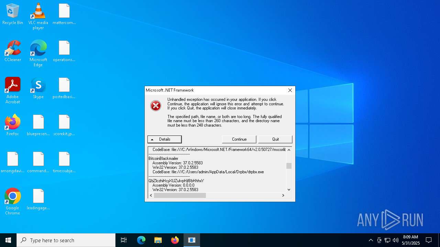This screenshot has height=247, width=440.
Task: Select the operations... file icon
Action: coord(64,51)
